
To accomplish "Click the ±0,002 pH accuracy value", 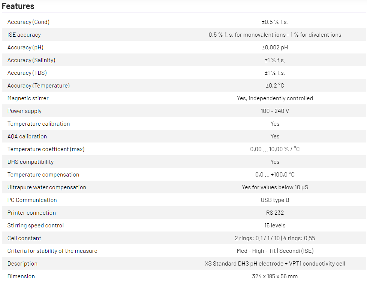I will tap(275, 47).
